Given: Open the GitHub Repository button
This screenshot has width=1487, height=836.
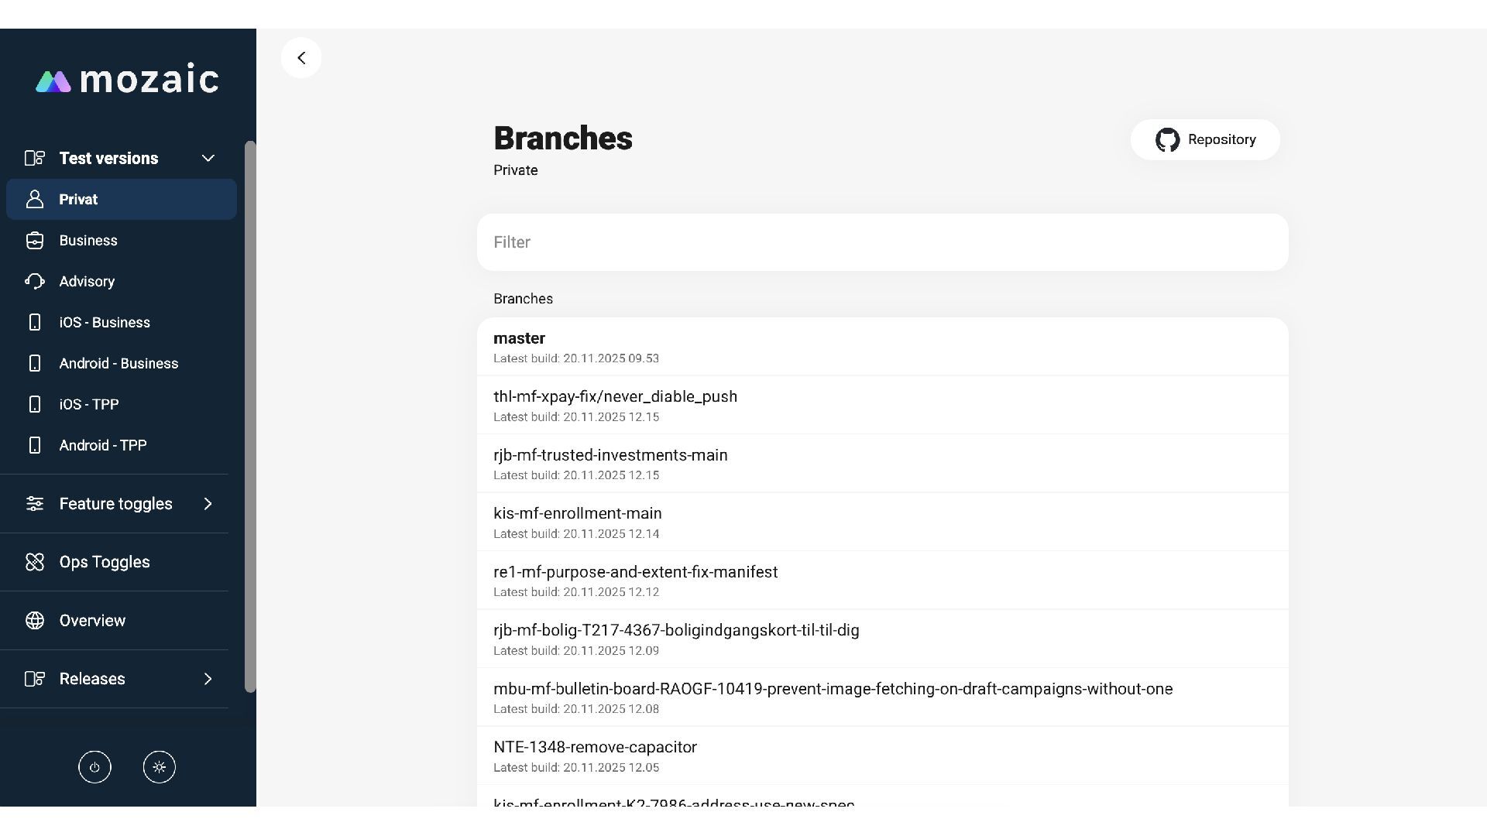Looking at the screenshot, I should (x=1205, y=140).
